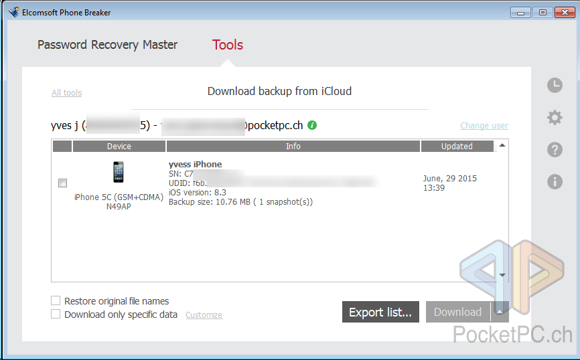Minimize the Phone Breaker window
580x360 pixels.
521,13
